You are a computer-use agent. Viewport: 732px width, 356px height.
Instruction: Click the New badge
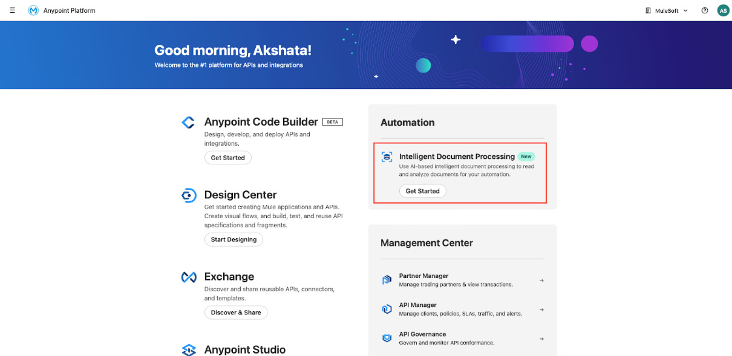[x=526, y=157]
